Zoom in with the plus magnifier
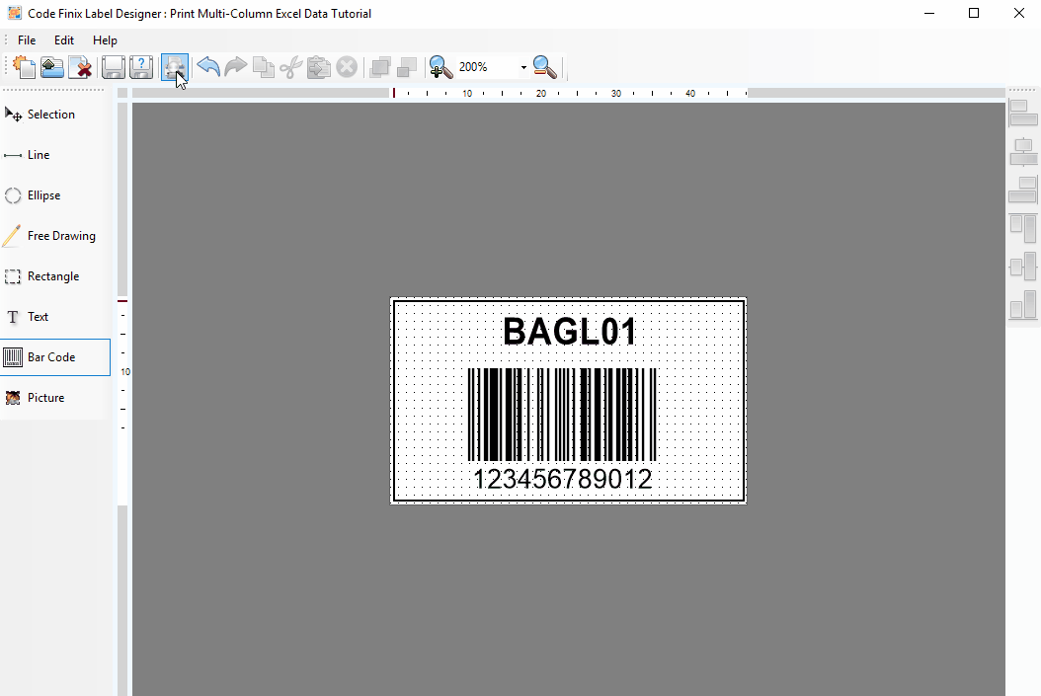Screen dimensions: 1041x696 [440, 67]
